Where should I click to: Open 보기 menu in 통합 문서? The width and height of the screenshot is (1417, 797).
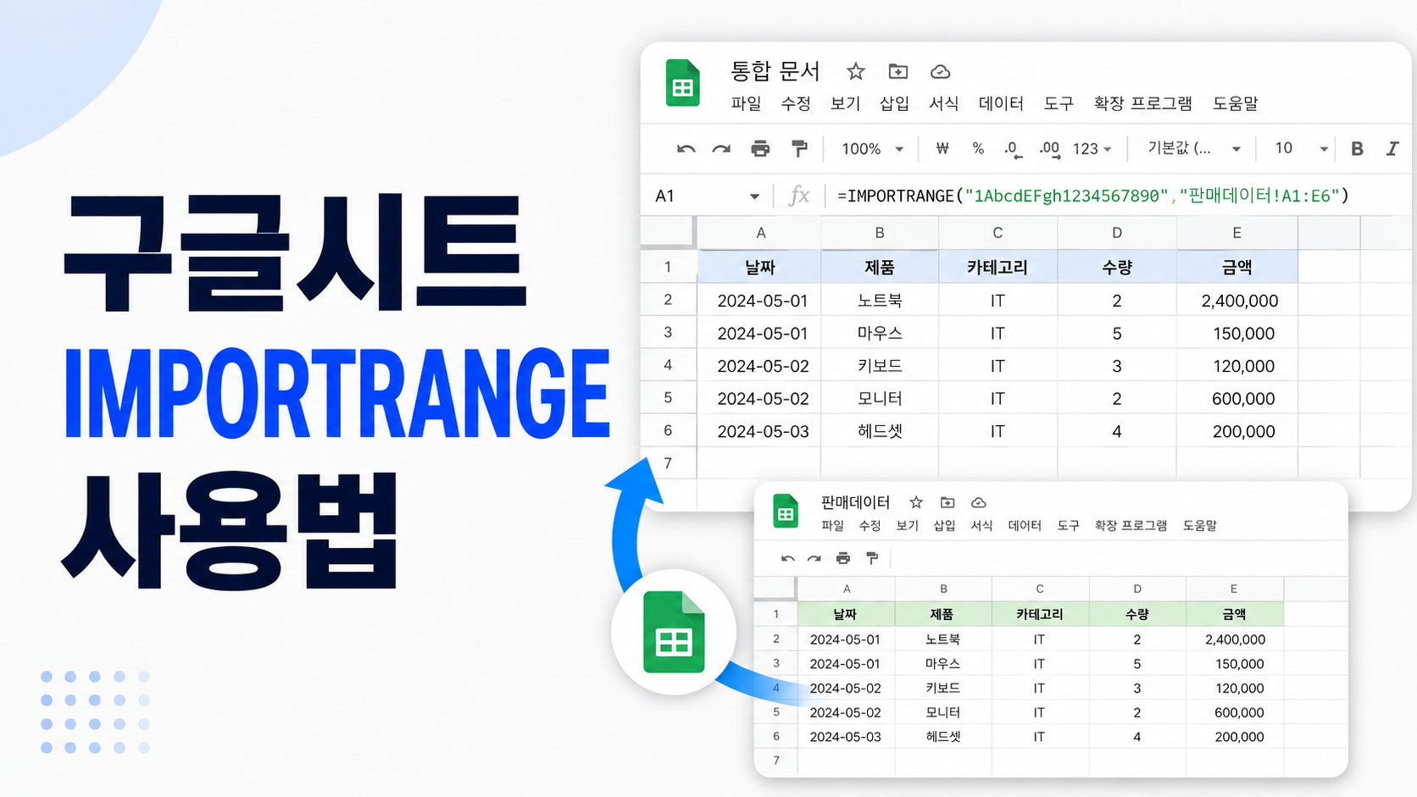[845, 103]
